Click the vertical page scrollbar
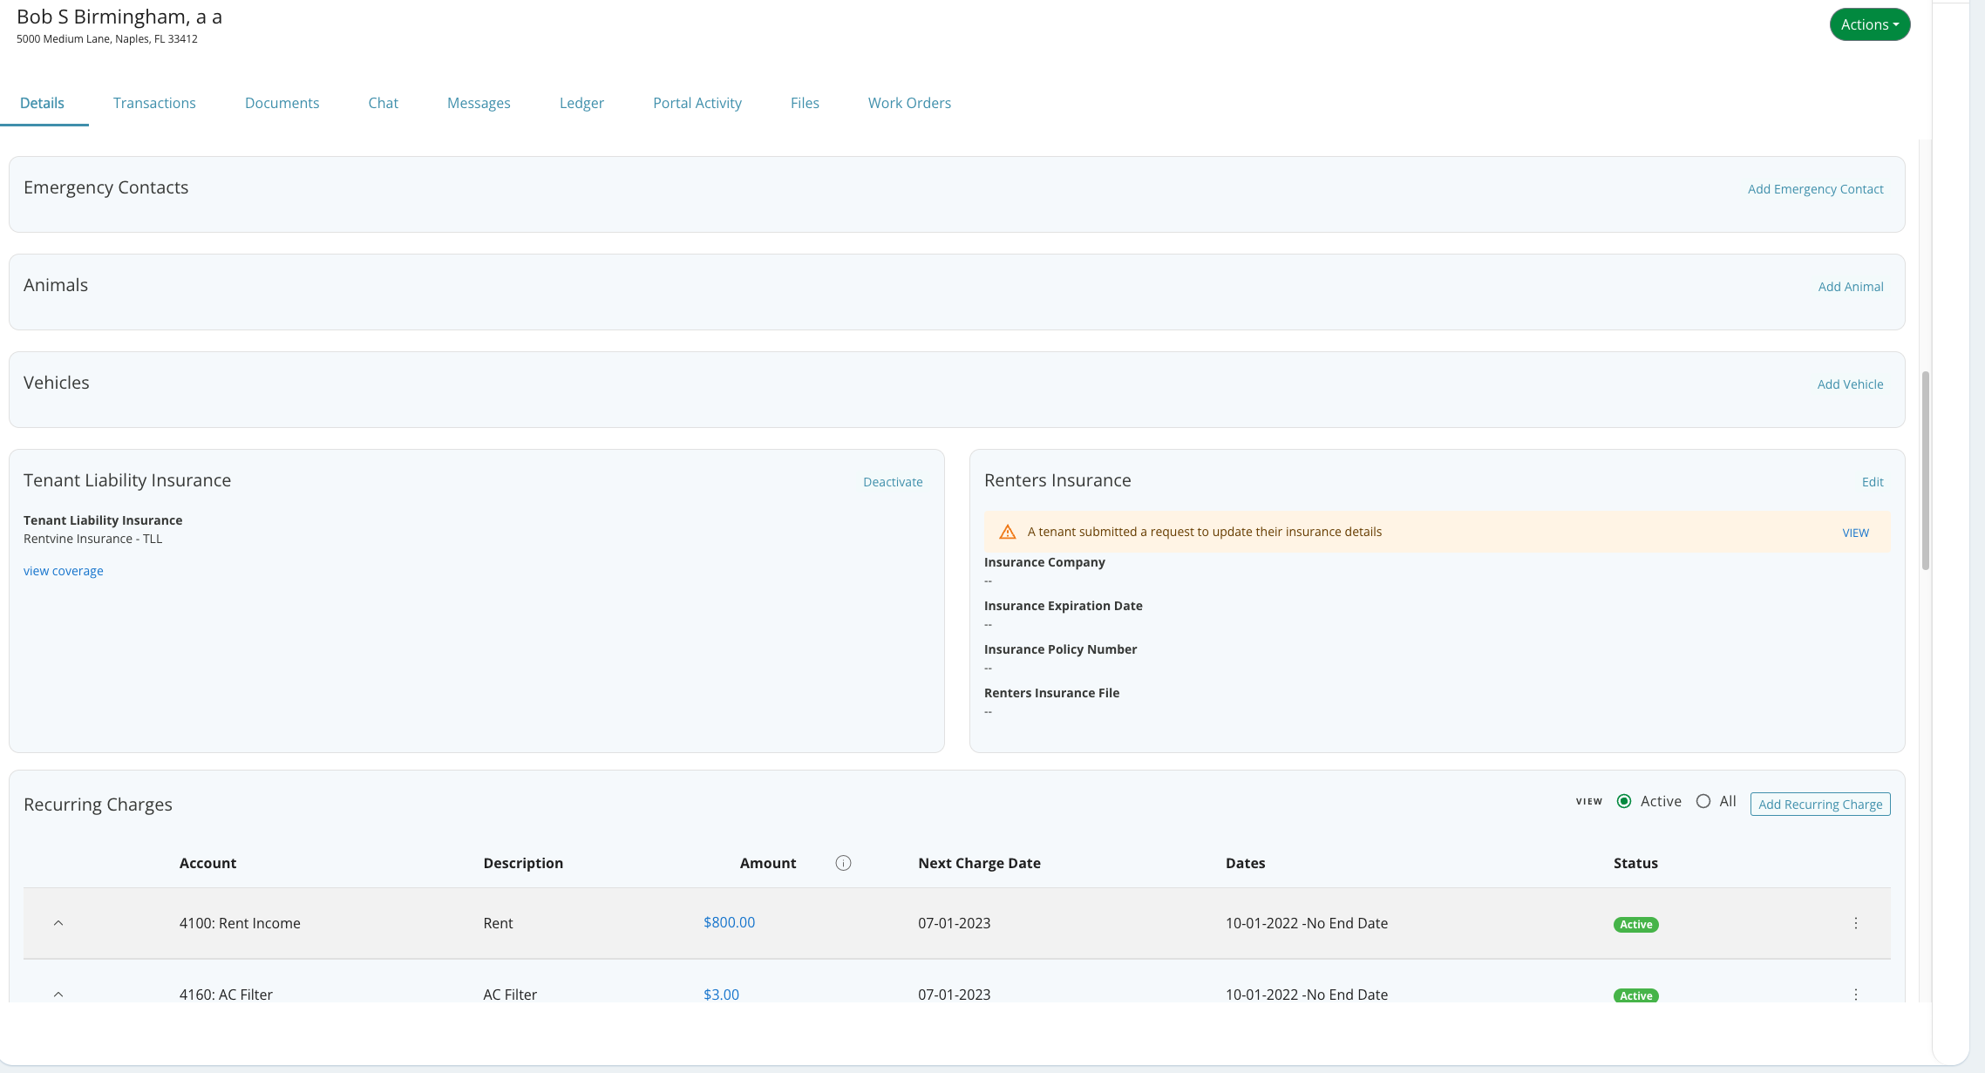 [1926, 471]
